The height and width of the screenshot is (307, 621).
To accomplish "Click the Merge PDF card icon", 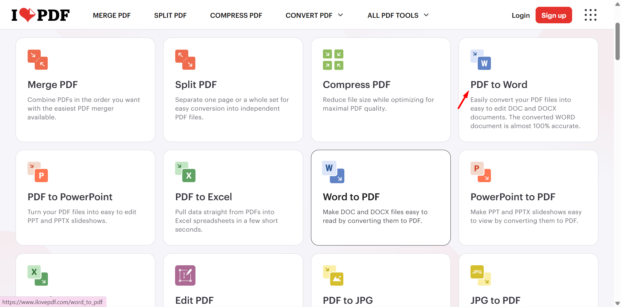I will coord(38,60).
